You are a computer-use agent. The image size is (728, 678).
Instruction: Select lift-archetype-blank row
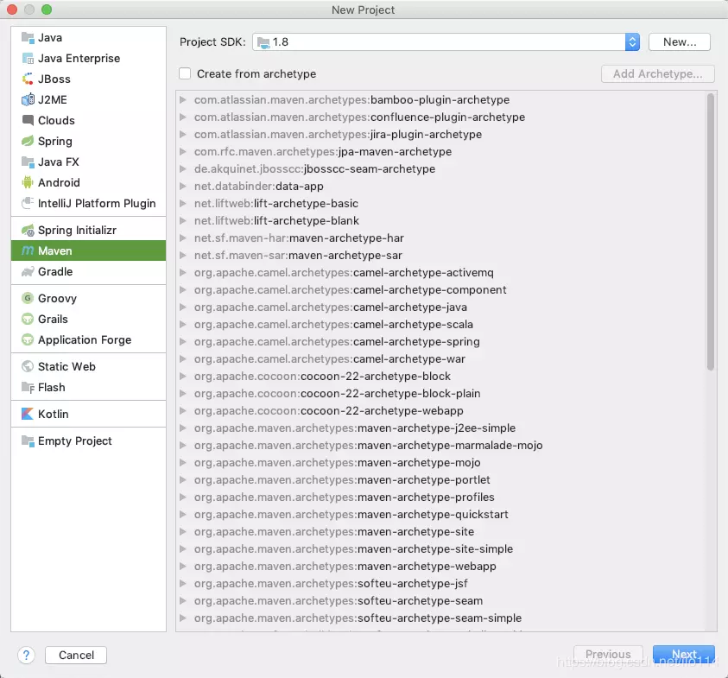[441, 221]
